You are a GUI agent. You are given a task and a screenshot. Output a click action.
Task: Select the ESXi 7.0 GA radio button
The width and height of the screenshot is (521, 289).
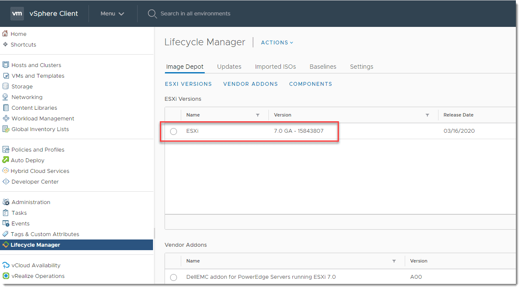(174, 131)
